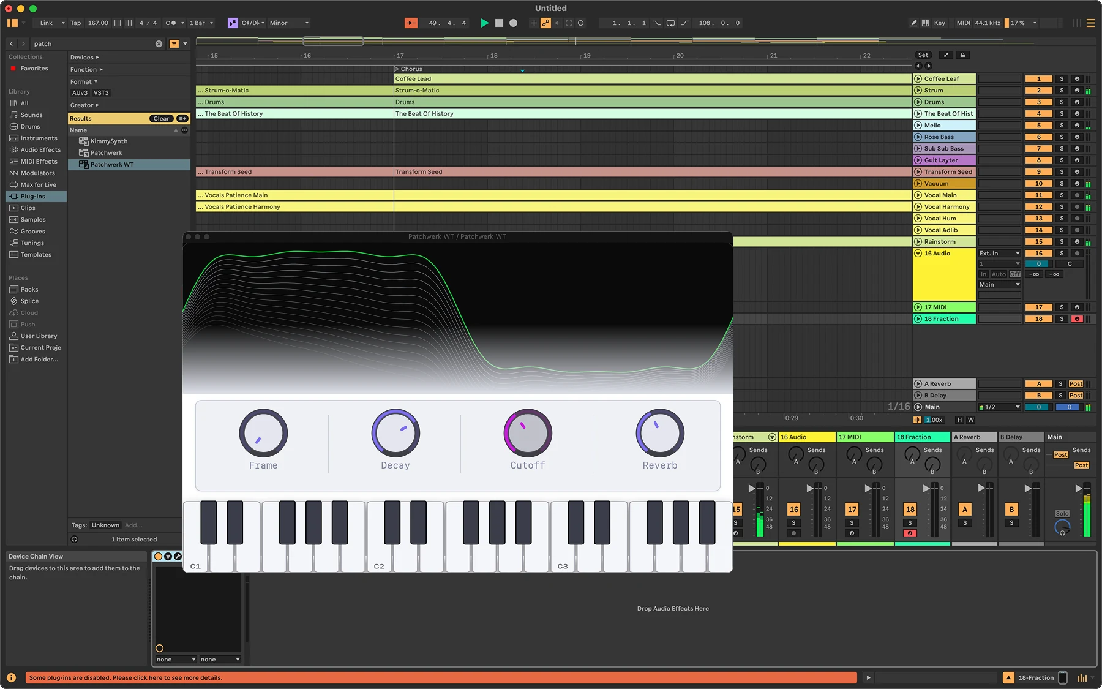The width and height of the screenshot is (1102, 689).
Task: Toggle track activator 4 for Beat Of History
Action: coord(1039,114)
